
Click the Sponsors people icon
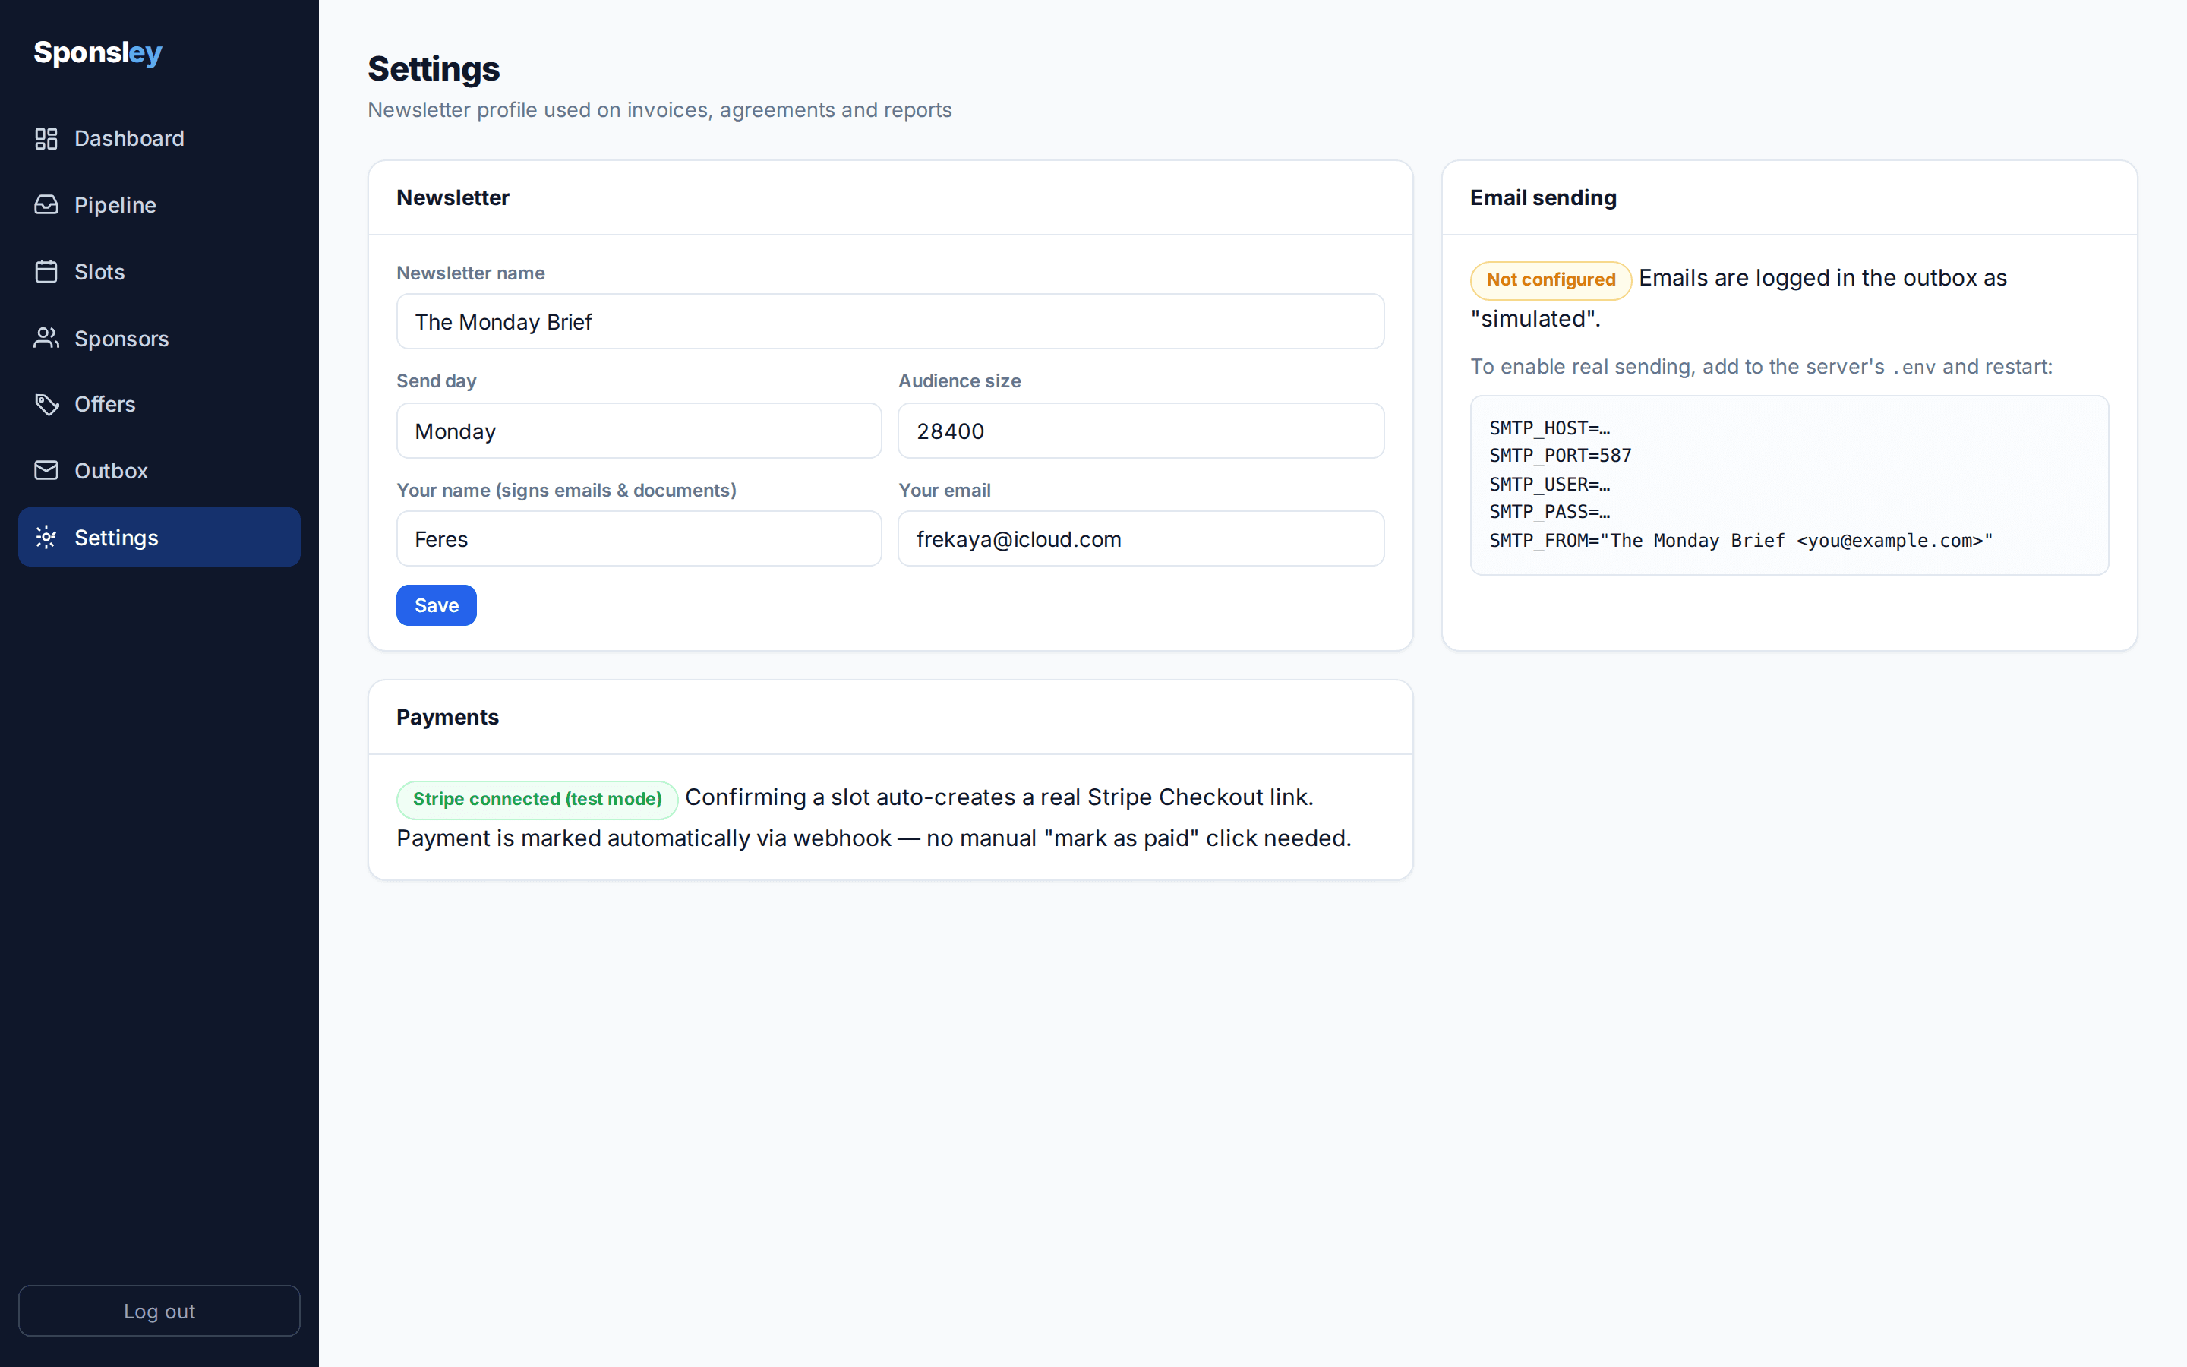pyautogui.click(x=46, y=338)
